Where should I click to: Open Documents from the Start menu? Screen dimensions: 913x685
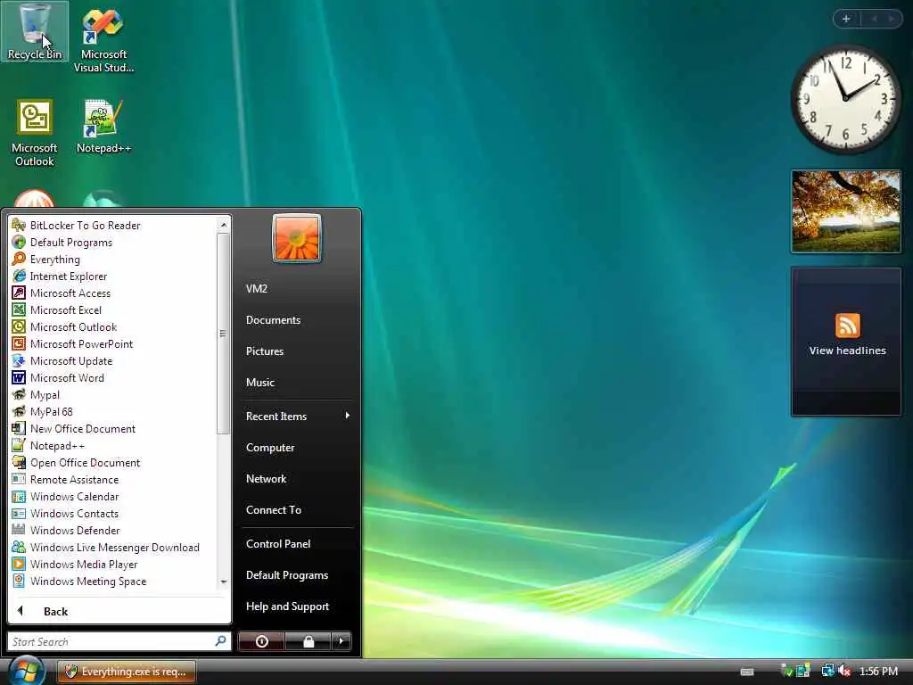[x=273, y=320]
